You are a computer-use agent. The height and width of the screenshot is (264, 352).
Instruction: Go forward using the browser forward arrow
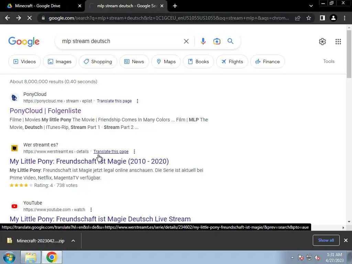(19, 18)
